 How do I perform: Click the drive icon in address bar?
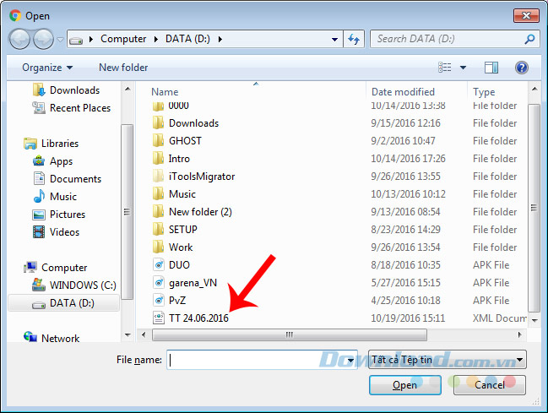click(76, 40)
